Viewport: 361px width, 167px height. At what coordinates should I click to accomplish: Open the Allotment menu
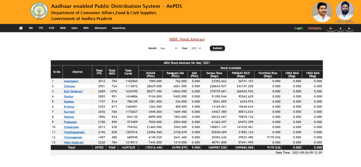pyautogui.click(x=100, y=28)
